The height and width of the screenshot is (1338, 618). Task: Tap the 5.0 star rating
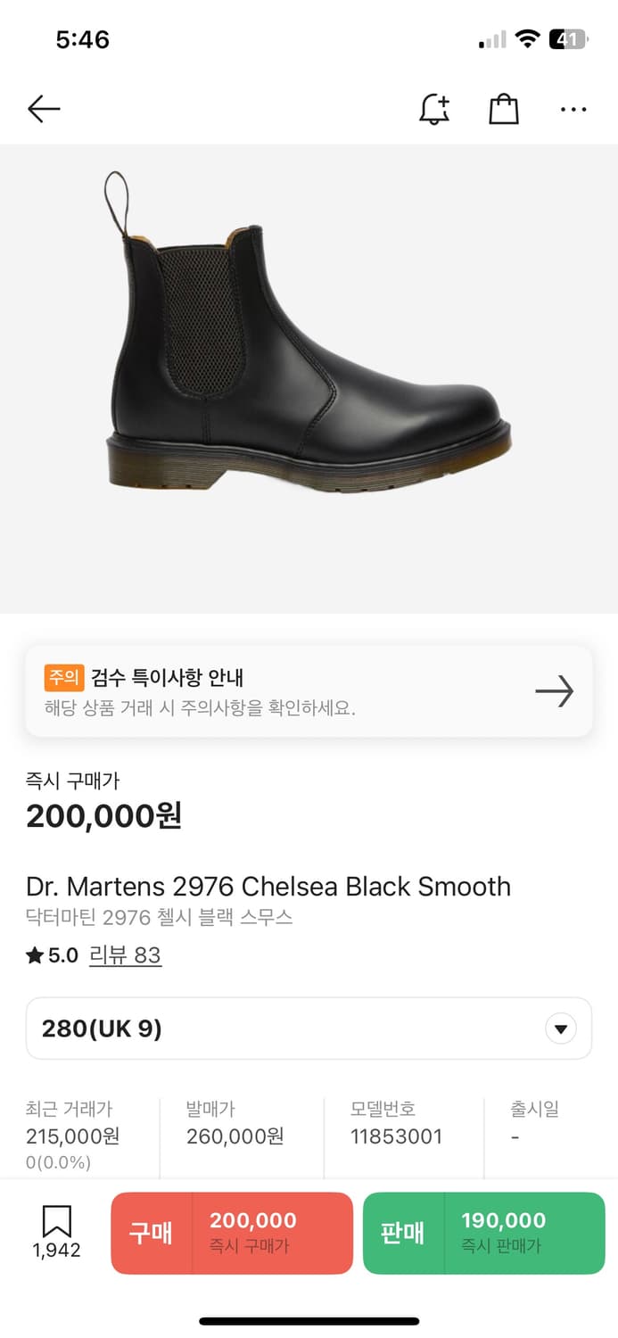pyautogui.click(x=53, y=955)
